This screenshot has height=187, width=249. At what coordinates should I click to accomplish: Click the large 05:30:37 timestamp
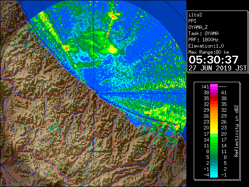(x=214, y=60)
